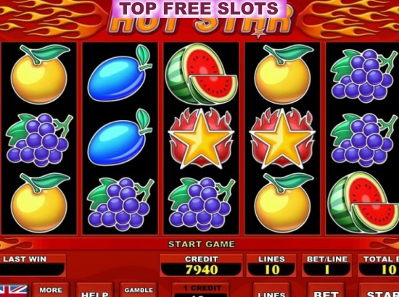Viewport: 399px width, 297px height.
Task: Click the orange at bottom of reel four
Action: (283, 203)
